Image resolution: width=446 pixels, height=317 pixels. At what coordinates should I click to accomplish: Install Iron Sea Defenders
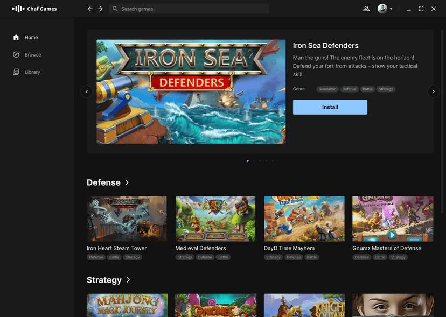(330, 107)
